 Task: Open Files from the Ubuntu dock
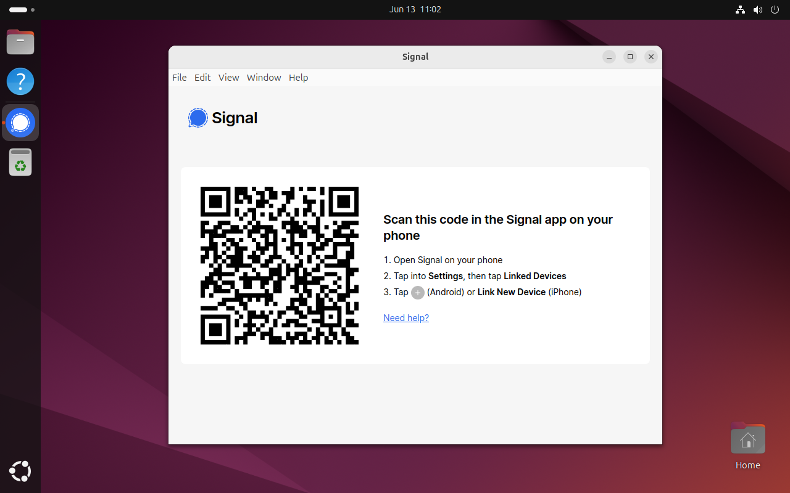click(x=20, y=42)
